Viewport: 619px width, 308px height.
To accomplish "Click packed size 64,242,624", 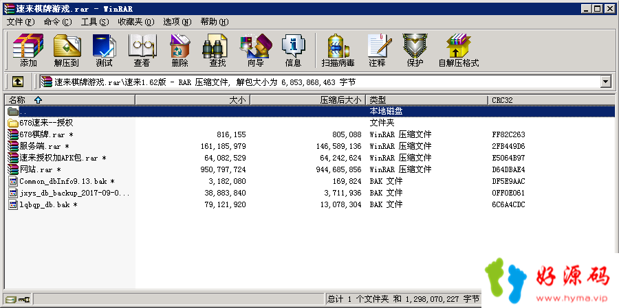I will (x=340, y=158).
